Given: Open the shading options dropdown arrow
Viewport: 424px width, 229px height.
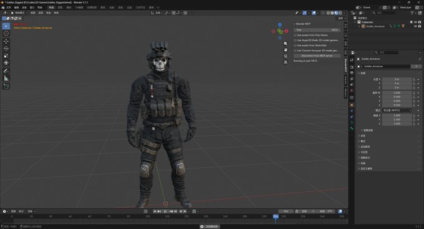Looking at the screenshot, I should tap(344, 12).
